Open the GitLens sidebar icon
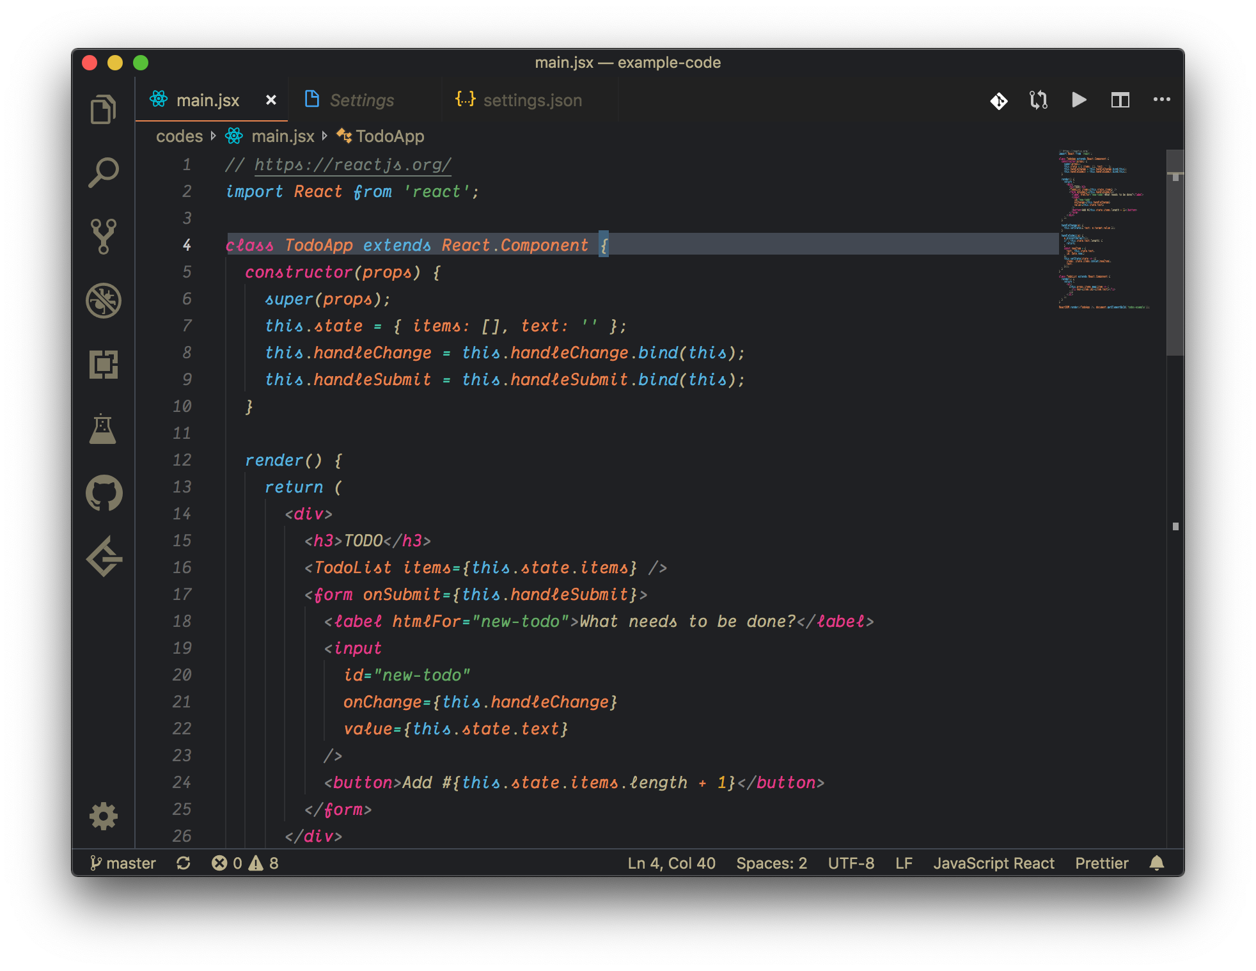Viewport: 1256px width, 971px height. (103, 557)
